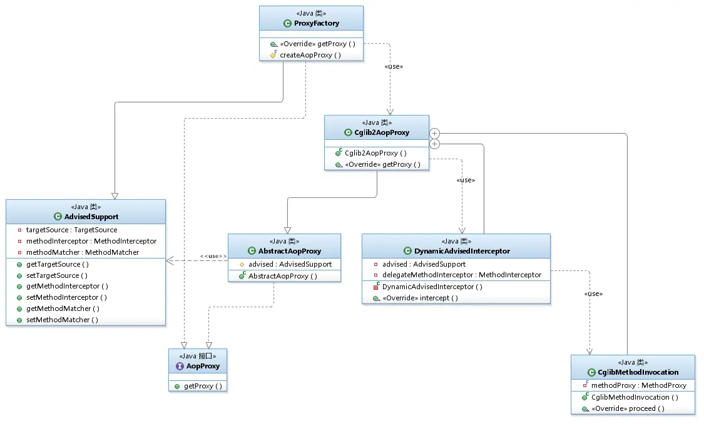Select the Cglib2AopProxy class title
Image resolution: width=704 pixels, height=424 pixels.
(x=382, y=132)
